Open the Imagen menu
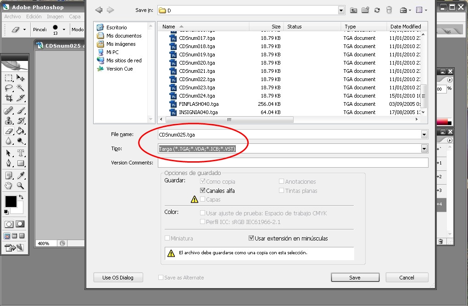 [x=55, y=16]
